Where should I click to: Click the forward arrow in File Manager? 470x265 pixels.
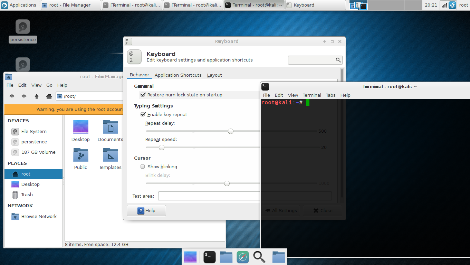click(x=24, y=96)
